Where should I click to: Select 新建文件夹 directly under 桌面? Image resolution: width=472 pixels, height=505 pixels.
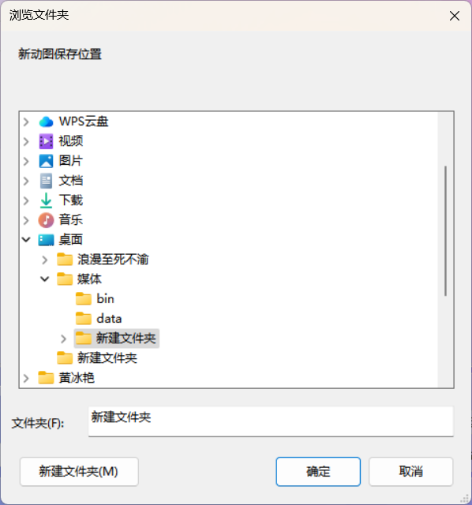tap(97, 357)
